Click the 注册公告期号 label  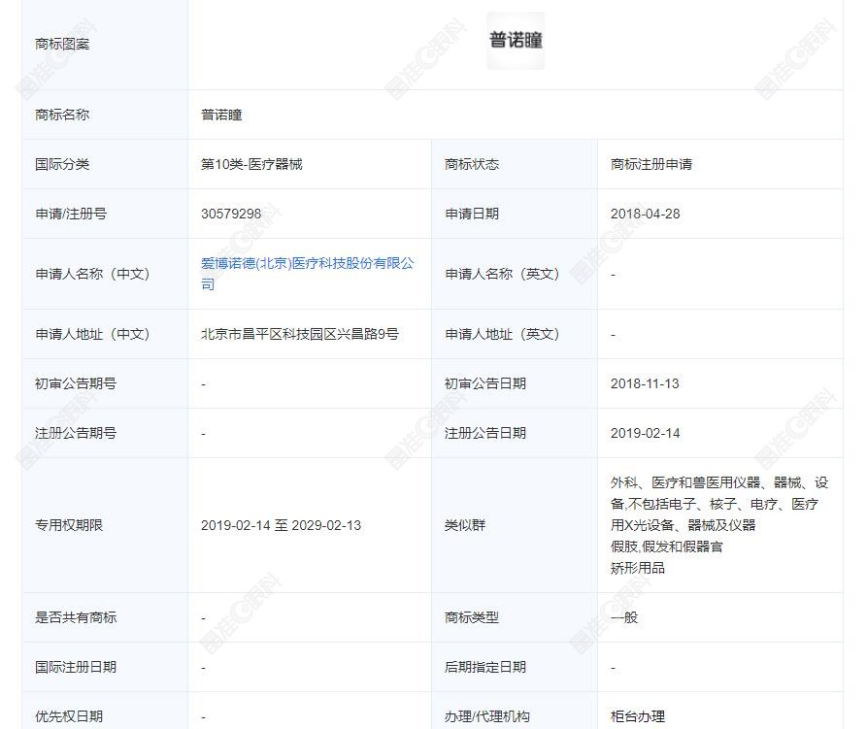[x=76, y=433]
